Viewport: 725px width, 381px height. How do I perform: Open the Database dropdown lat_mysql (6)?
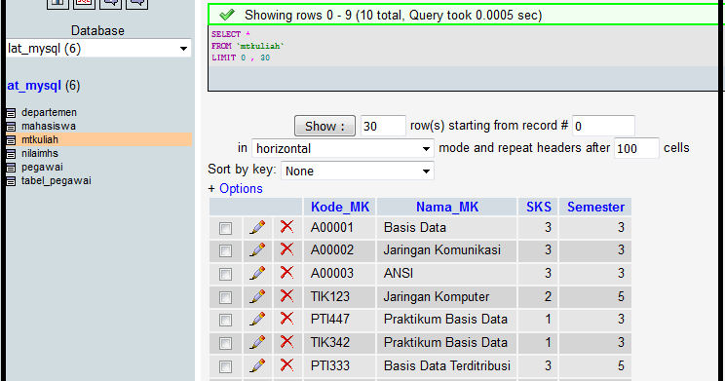pos(98,49)
